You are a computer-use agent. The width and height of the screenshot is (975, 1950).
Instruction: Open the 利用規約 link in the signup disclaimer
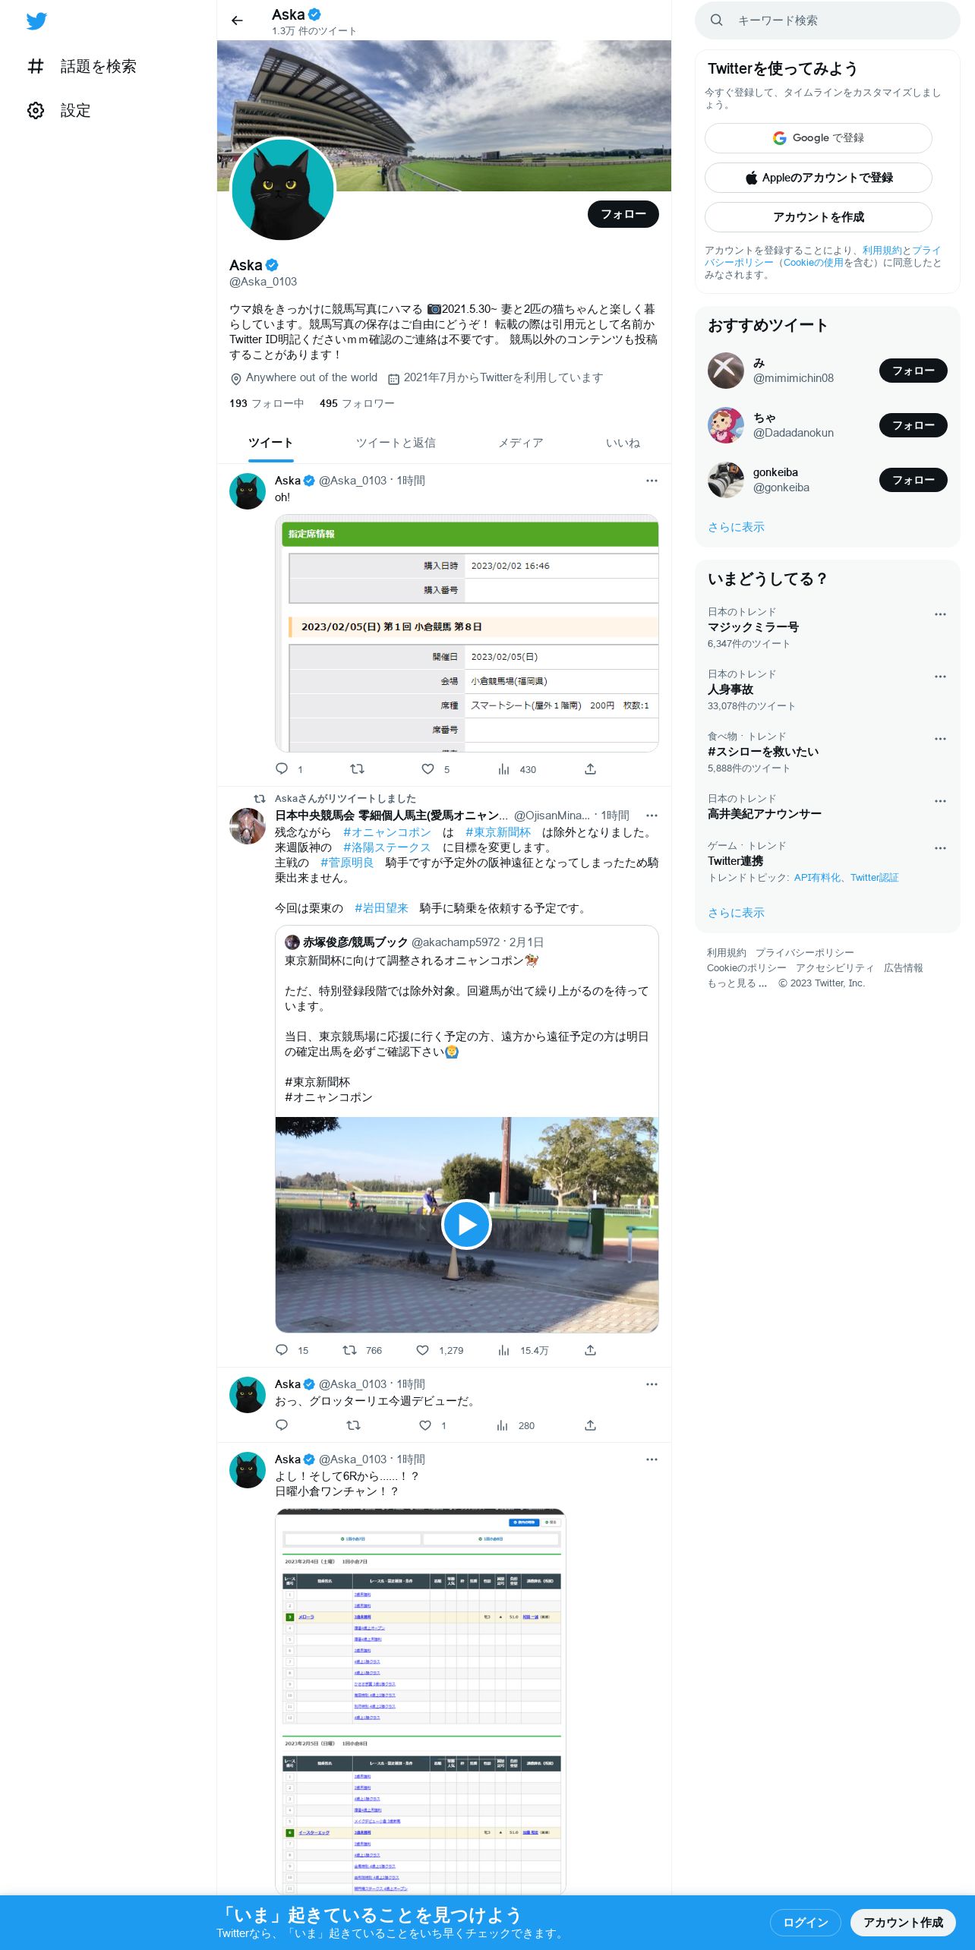882,251
